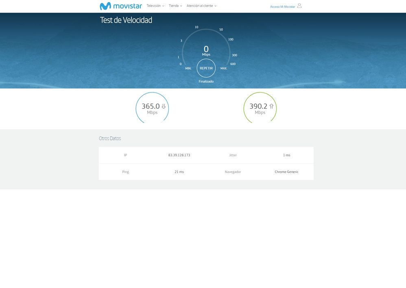
Task: Select the Televisión menu item
Action: (155, 6)
